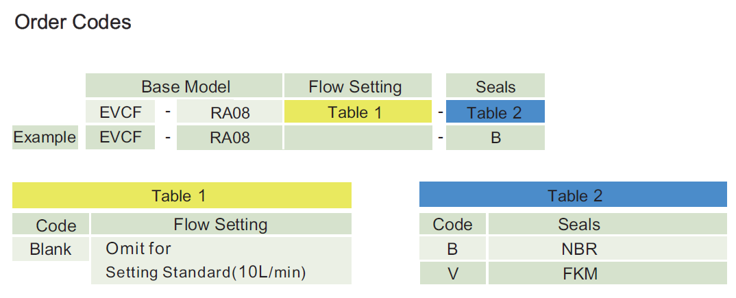Click RA08 in the Example row
Screen dimensions: 736x298
[230, 138]
